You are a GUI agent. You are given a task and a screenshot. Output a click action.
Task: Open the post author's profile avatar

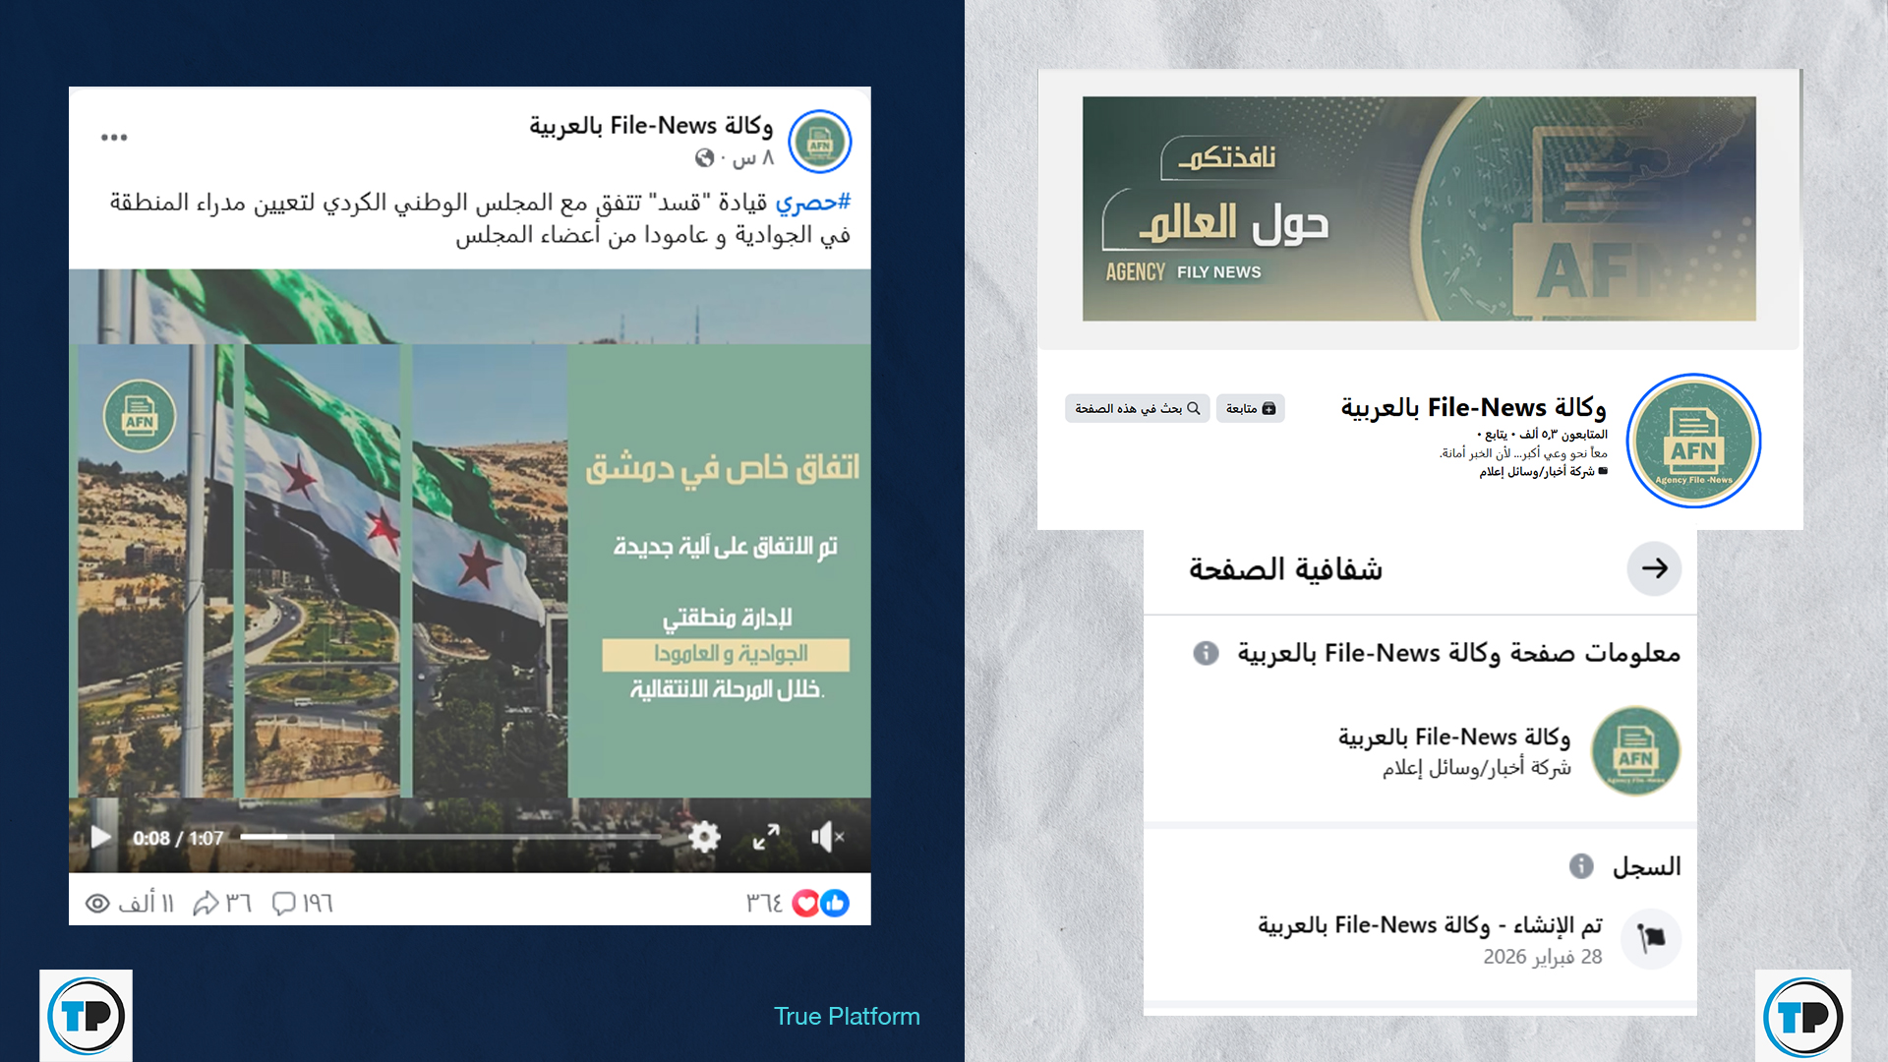coord(820,143)
